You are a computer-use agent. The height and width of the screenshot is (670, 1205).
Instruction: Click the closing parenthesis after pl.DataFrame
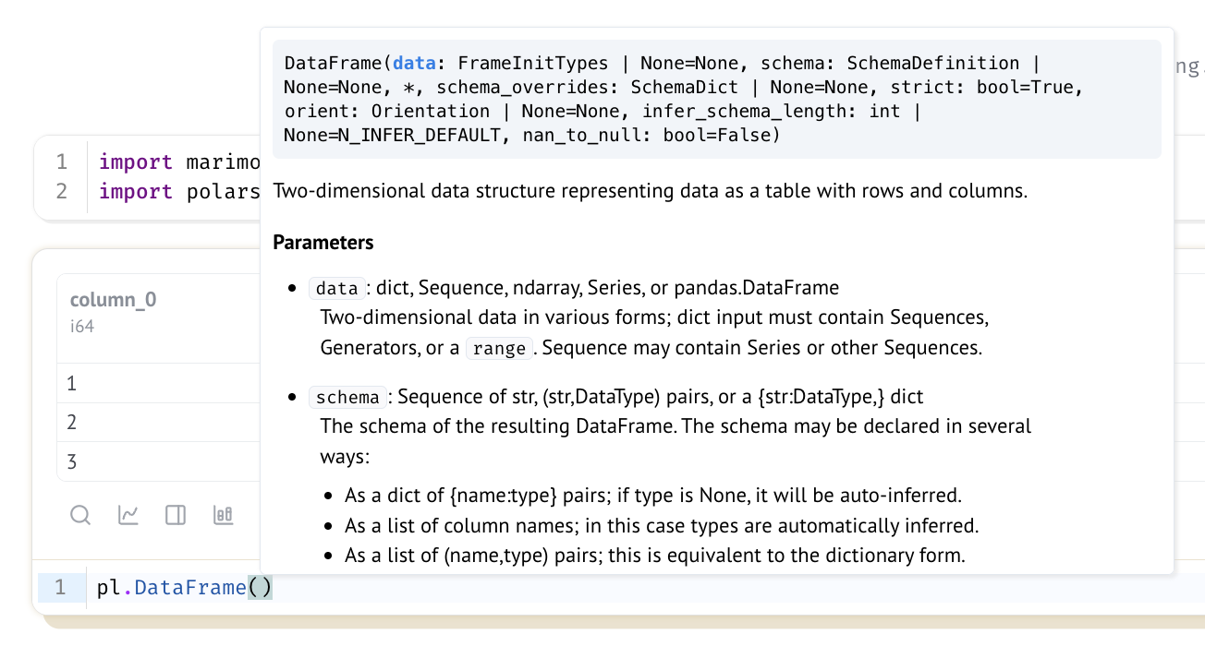266,588
